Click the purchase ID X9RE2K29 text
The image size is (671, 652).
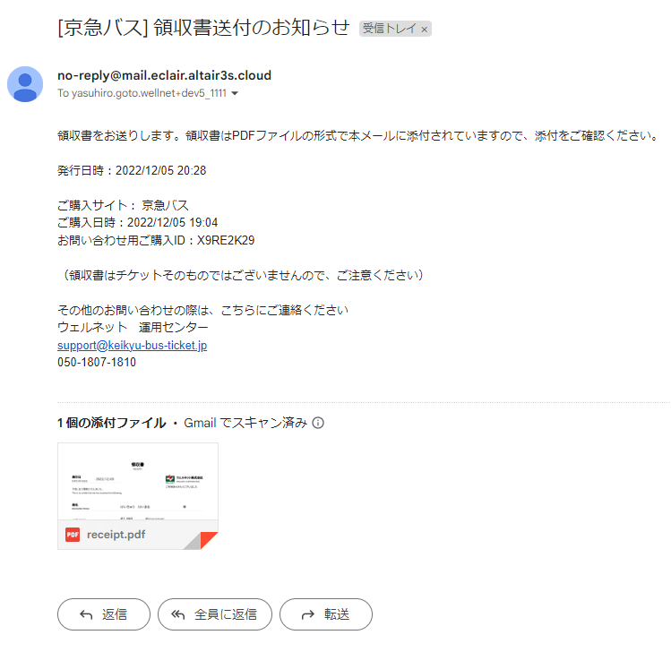226,240
